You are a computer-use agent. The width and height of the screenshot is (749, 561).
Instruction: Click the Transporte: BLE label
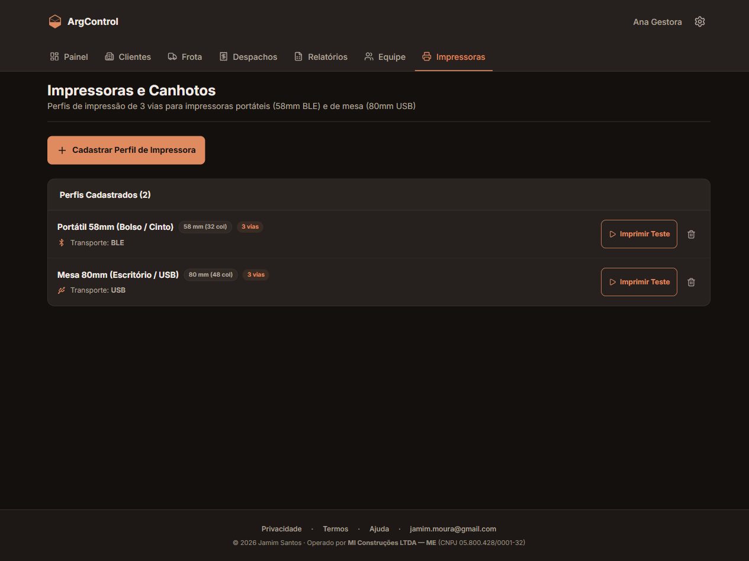pos(97,243)
